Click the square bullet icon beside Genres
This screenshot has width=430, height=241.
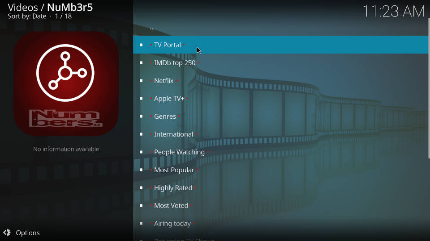141,116
